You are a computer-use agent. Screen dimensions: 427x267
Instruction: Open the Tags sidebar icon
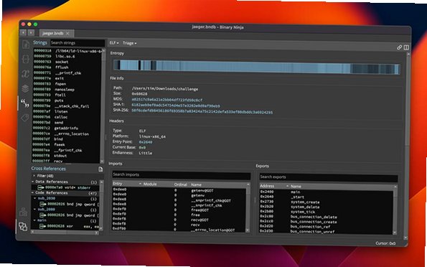coord(24,118)
